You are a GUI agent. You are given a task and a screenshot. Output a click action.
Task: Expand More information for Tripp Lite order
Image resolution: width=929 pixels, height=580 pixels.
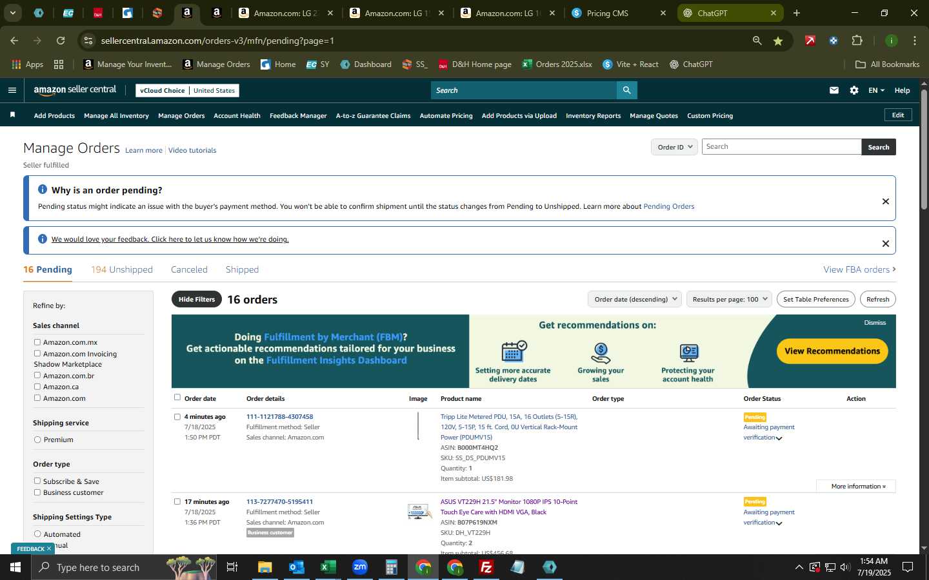click(856, 486)
